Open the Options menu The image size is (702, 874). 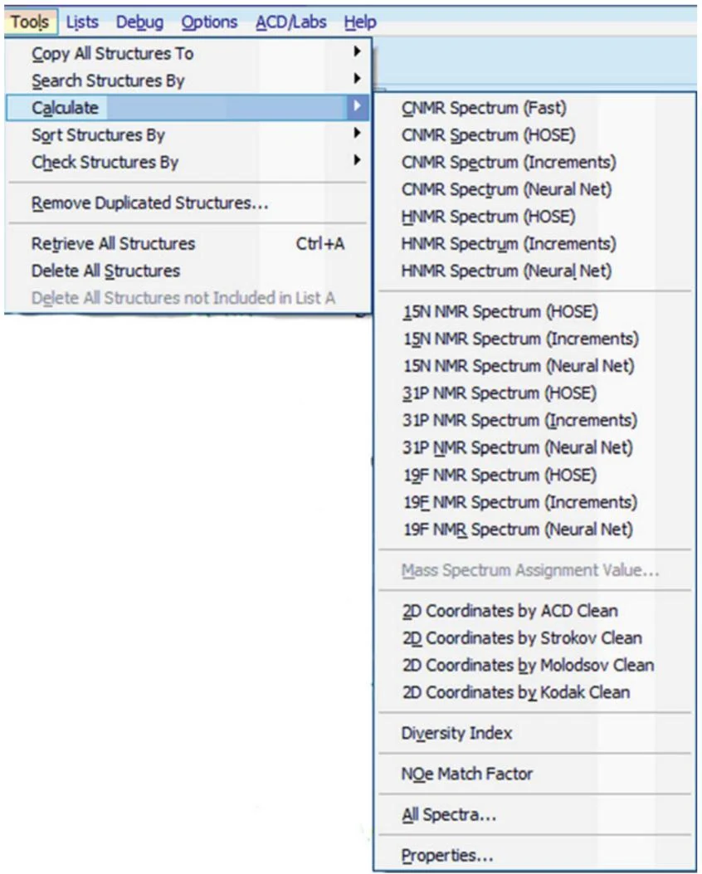(209, 22)
